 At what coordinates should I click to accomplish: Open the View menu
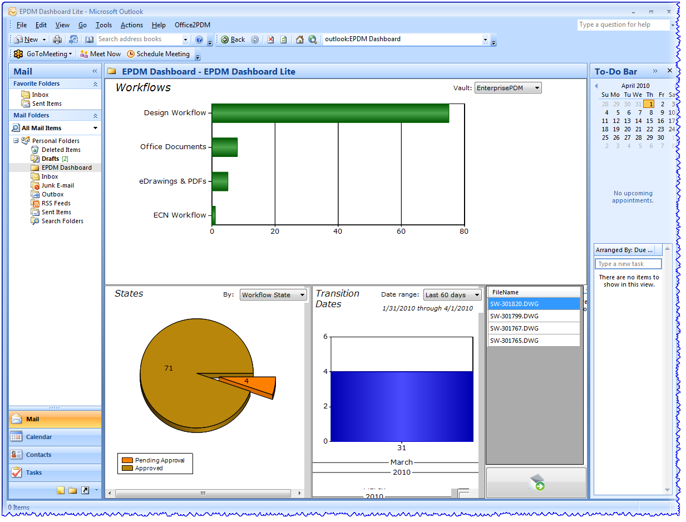[x=62, y=25]
